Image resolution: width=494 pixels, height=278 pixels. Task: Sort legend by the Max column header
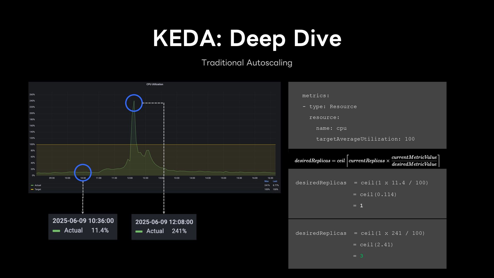[267, 181]
